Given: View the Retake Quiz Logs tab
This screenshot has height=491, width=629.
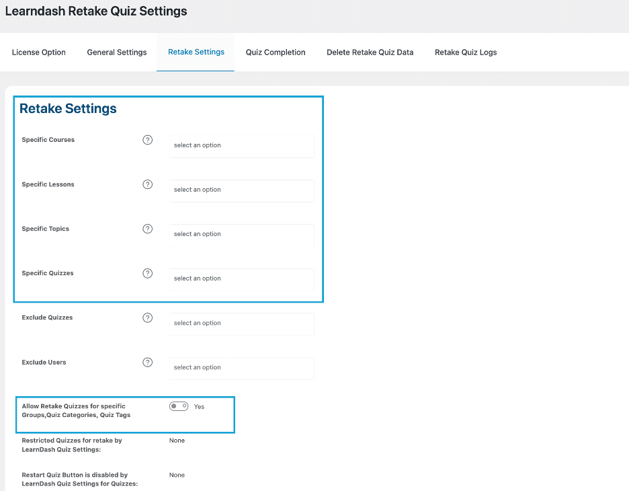Looking at the screenshot, I should coord(466,52).
